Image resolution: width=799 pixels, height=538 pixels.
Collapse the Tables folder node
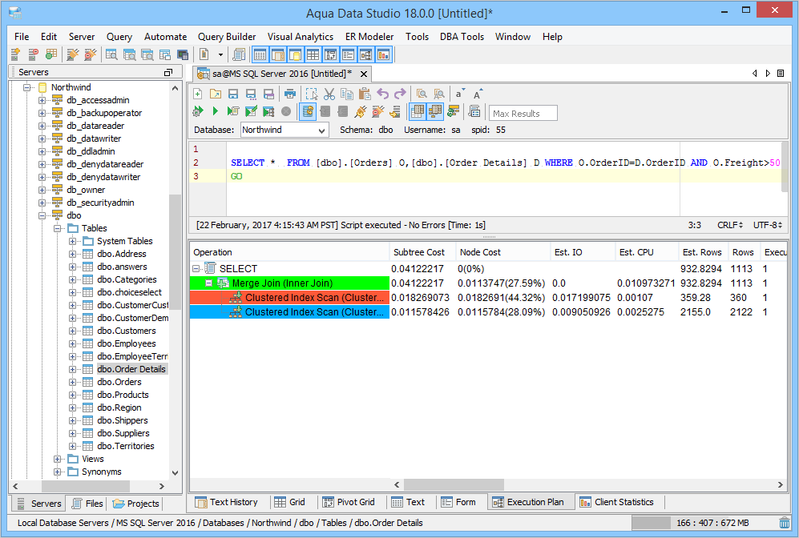[57, 228]
